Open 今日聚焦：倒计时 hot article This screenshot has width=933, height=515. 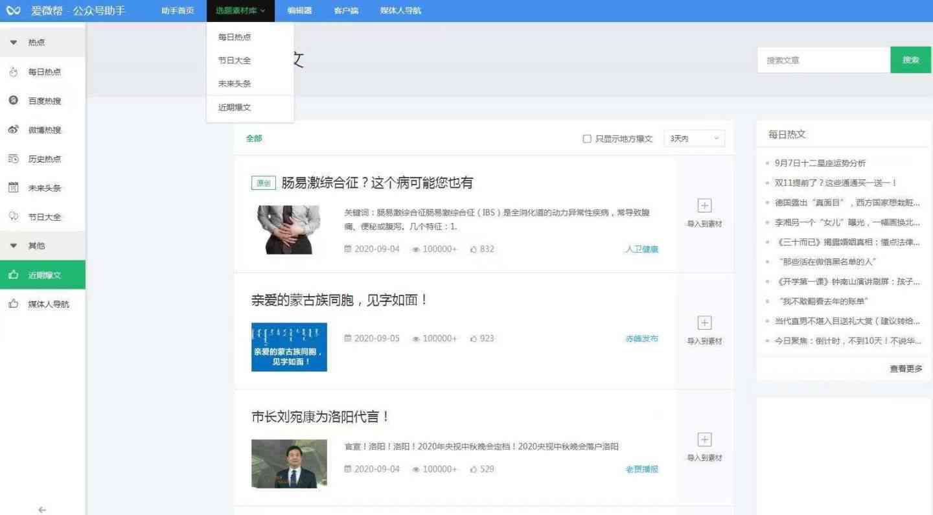847,341
